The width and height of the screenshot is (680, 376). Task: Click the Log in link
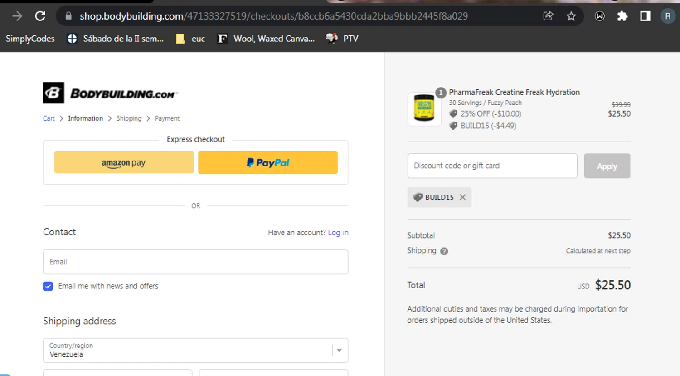338,233
